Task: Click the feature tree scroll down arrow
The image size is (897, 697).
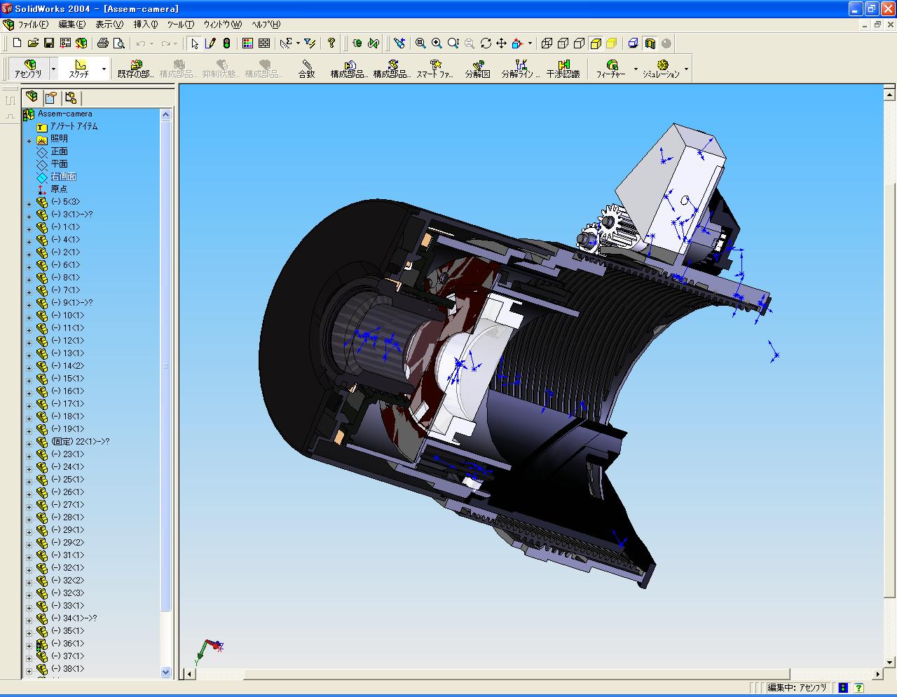Action: click(166, 672)
